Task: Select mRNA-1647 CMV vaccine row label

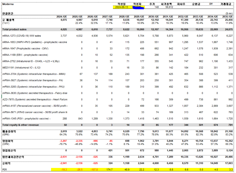Action: click(x=25, y=49)
